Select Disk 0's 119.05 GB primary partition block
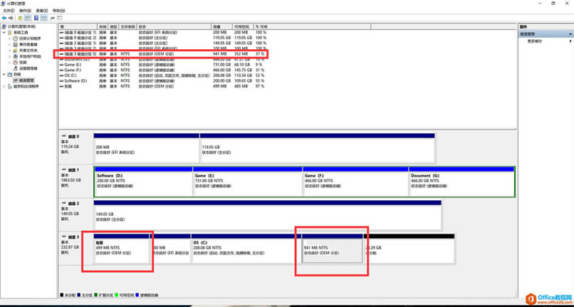Viewport: 574px width, 307px height. click(318, 148)
